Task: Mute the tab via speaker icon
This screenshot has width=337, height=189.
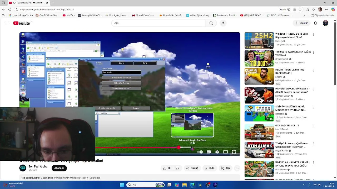Action: pyautogui.click(x=15, y=3)
